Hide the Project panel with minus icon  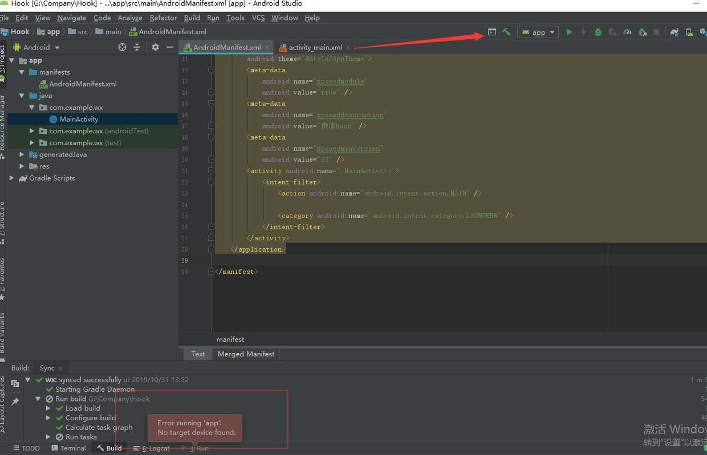click(169, 47)
